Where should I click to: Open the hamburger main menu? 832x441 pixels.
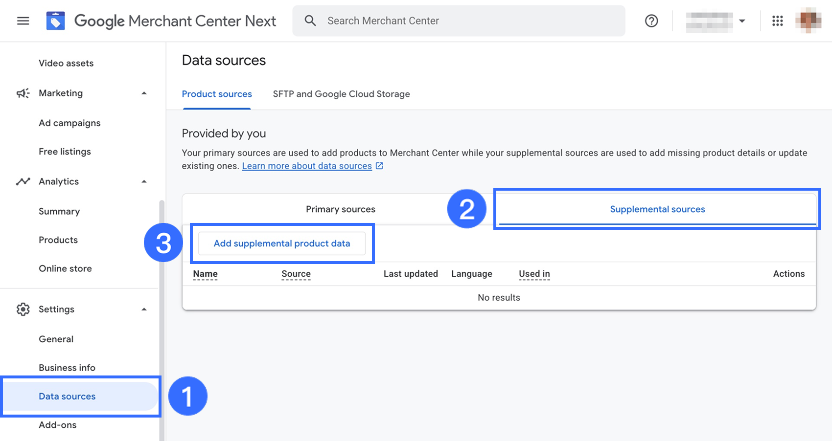(23, 21)
